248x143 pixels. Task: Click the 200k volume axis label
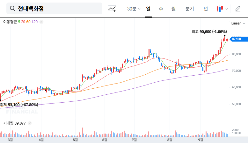point(235,130)
